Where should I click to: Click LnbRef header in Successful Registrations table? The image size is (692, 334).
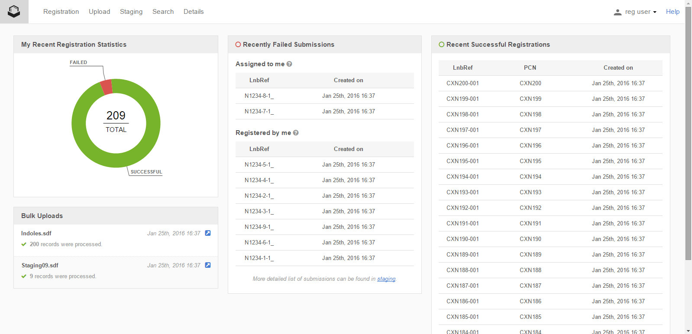click(x=463, y=67)
